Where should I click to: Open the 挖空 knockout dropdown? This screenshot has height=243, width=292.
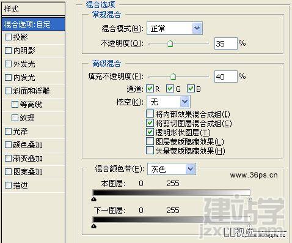(x=169, y=102)
